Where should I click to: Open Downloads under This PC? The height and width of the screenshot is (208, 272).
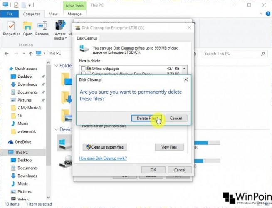click(x=27, y=176)
